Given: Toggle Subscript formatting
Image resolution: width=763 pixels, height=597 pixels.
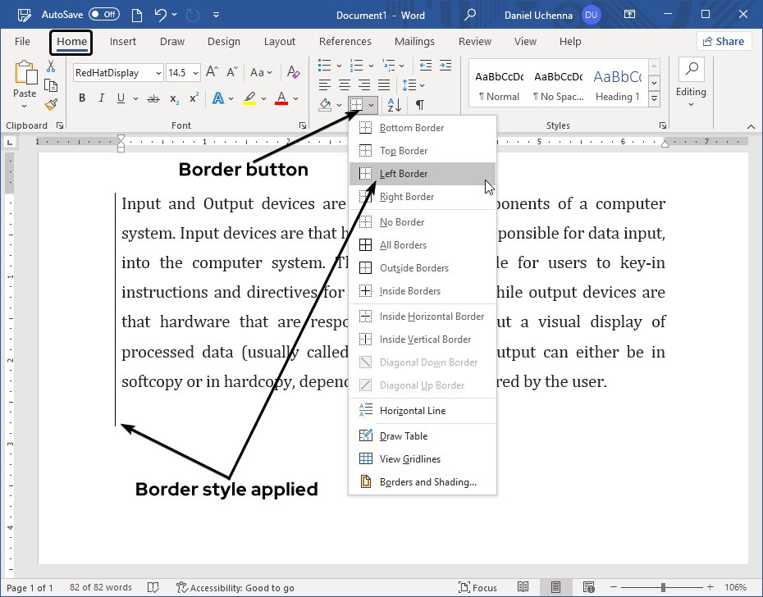Looking at the screenshot, I should [x=174, y=99].
